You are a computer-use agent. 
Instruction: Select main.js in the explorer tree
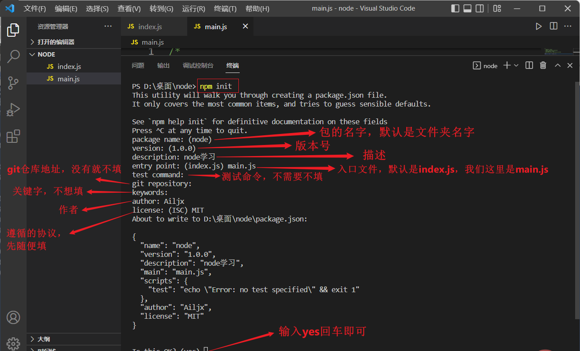(x=74, y=79)
